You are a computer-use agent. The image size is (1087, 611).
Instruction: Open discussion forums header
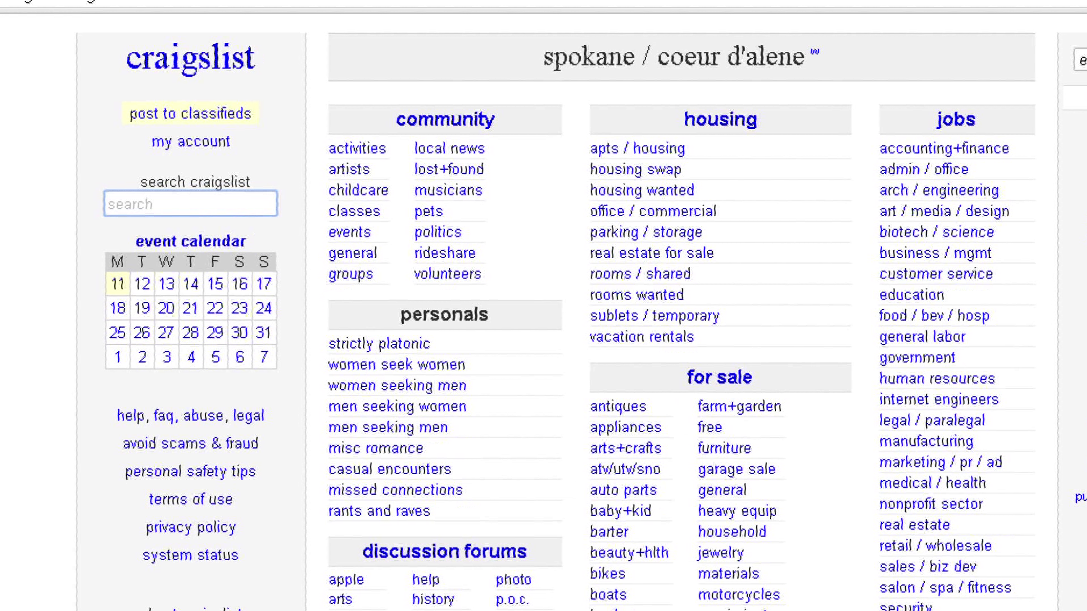point(444,551)
